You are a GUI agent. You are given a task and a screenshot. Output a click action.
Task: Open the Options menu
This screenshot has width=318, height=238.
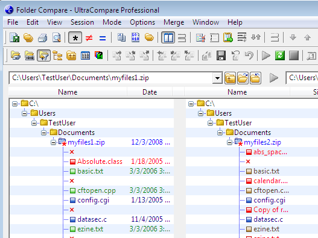click(142, 22)
